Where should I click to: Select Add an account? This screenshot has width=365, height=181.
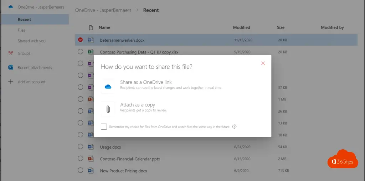tap(31, 82)
